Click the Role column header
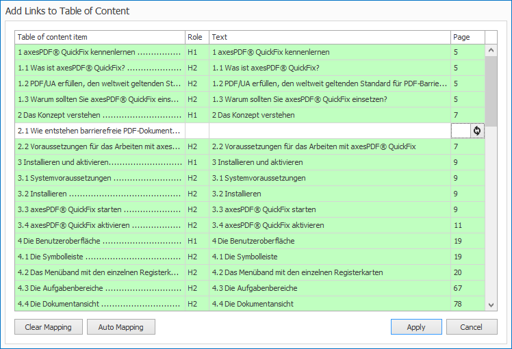The height and width of the screenshot is (349, 512). (197, 37)
